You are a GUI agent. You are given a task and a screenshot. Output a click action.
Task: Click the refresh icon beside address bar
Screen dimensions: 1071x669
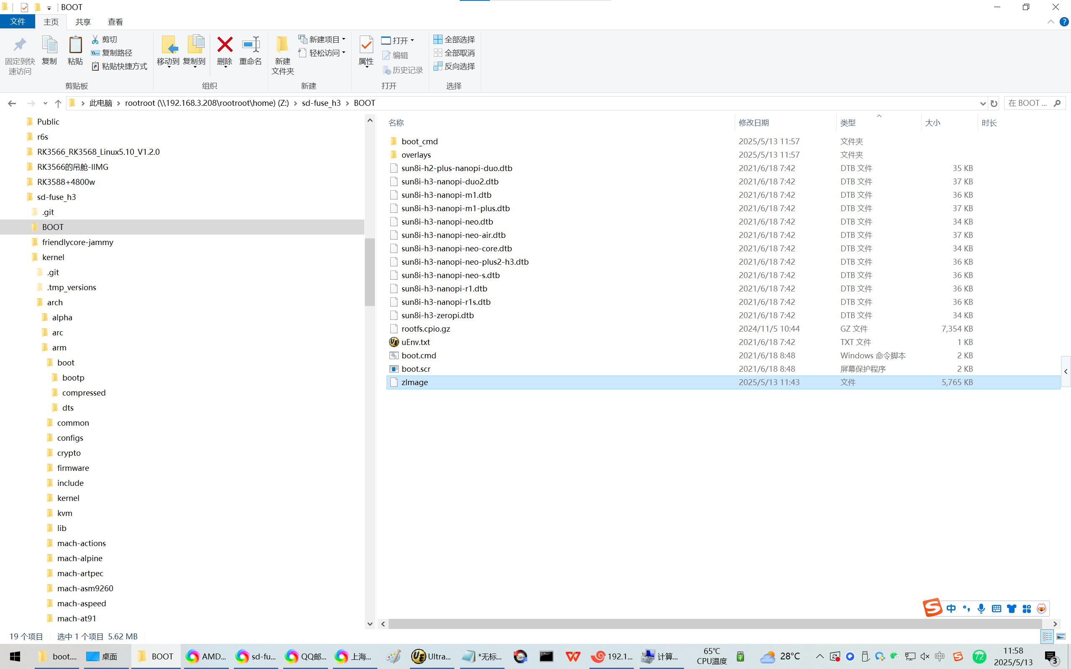[x=994, y=104]
